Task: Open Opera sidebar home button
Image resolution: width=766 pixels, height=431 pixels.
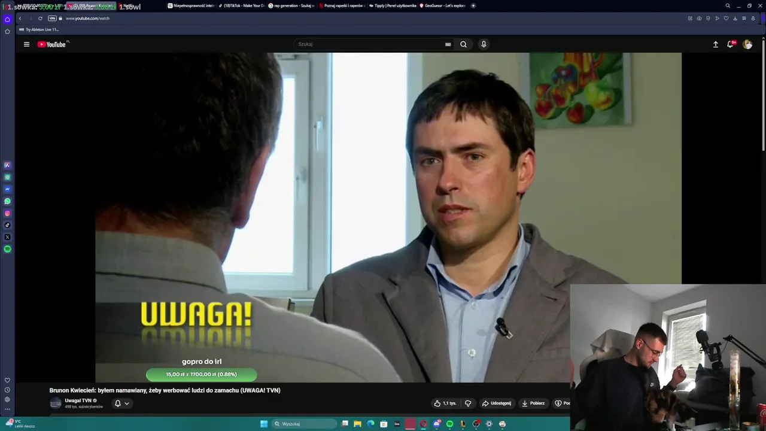Action: (7, 19)
